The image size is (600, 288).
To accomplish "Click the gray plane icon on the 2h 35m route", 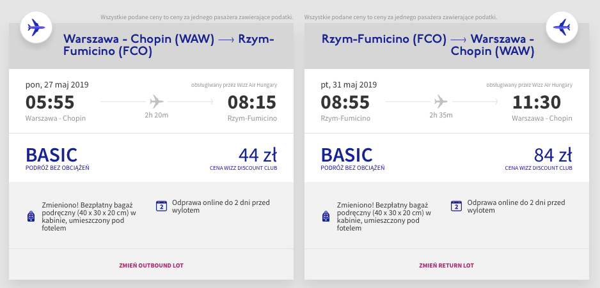I will (441, 102).
